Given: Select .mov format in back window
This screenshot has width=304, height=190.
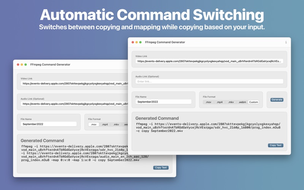Looking at the screenshot, I should (x=93, y=125).
